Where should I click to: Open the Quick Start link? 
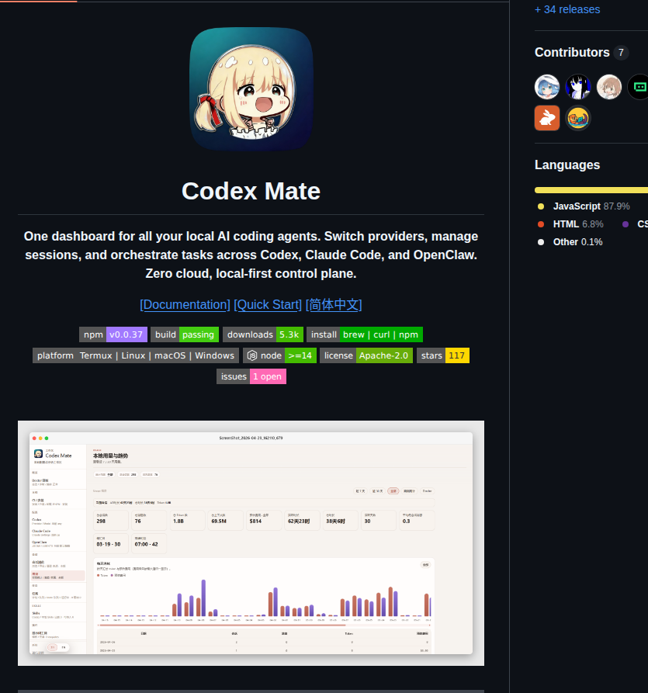(268, 304)
